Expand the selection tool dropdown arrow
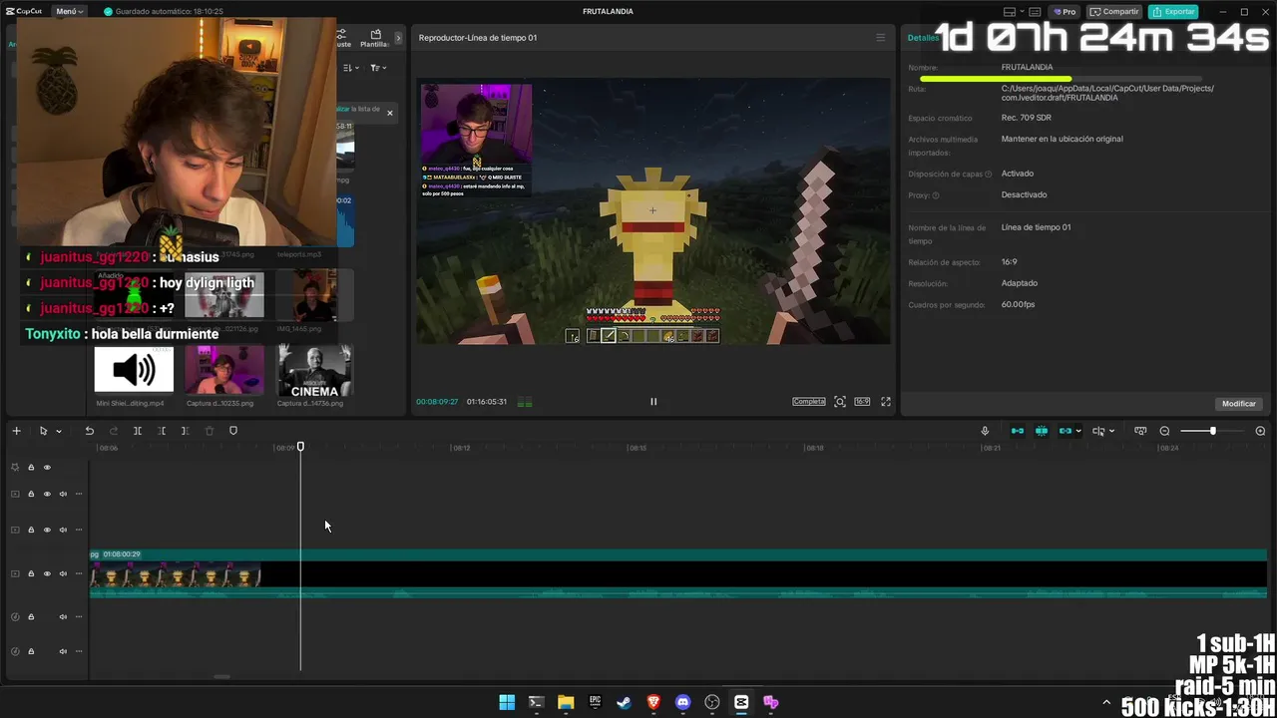Screen dimensions: 1277x718 (59, 431)
